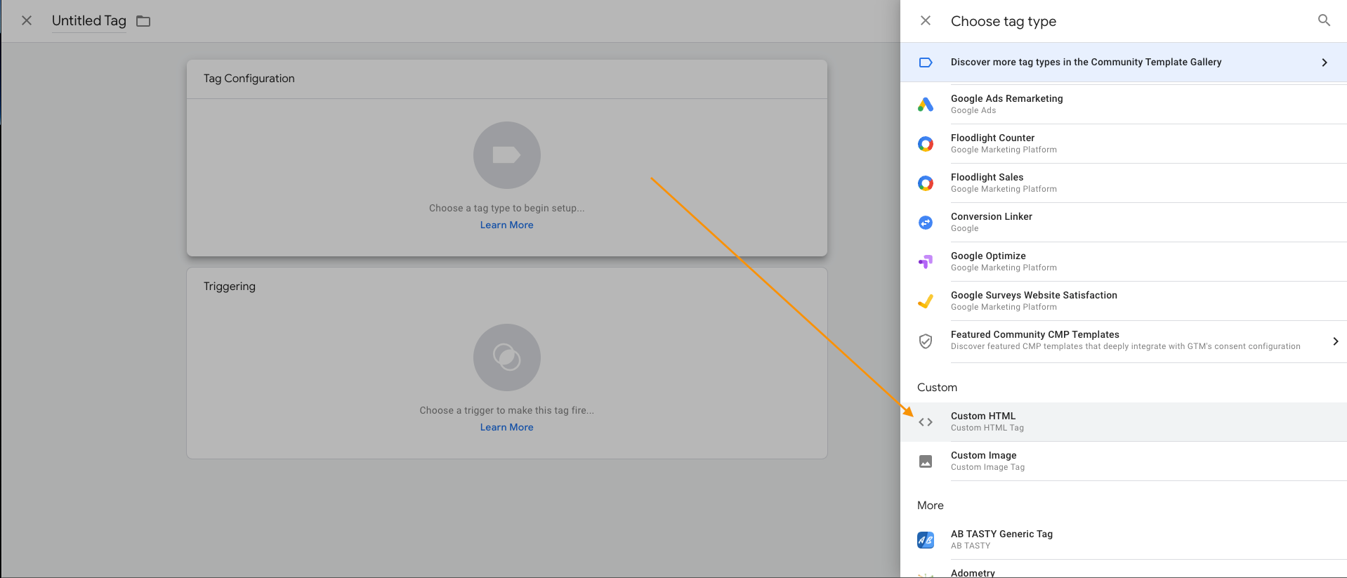Open folder icon next to Untitled Tag
This screenshot has width=1347, height=578.
click(x=143, y=21)
